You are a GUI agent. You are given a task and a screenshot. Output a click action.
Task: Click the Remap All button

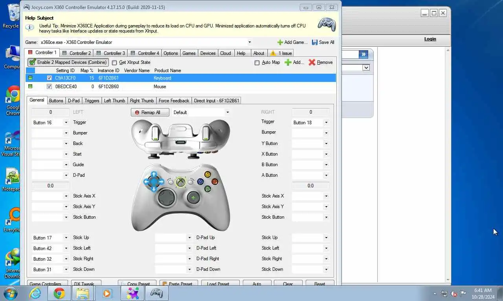click(x=150, y=112)
